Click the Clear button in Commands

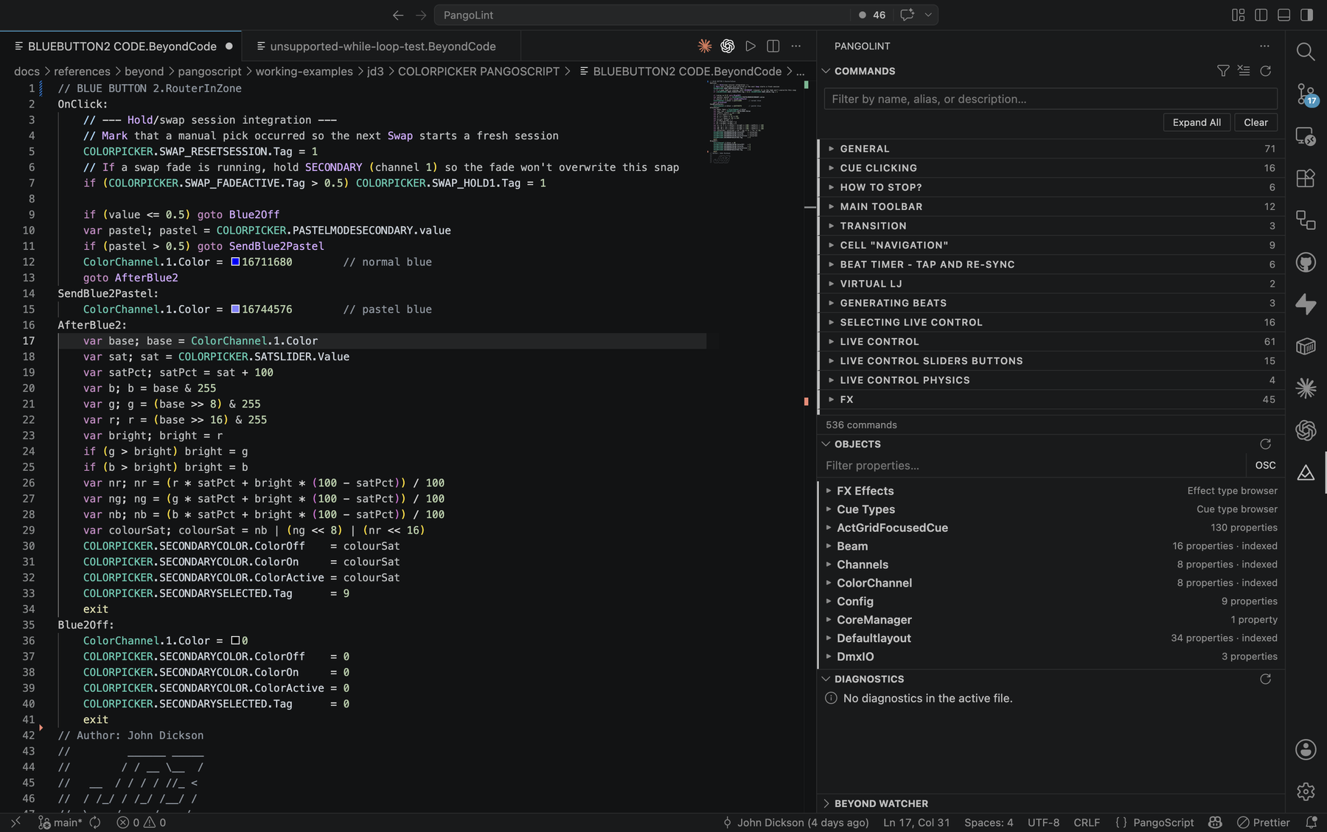(x=1255, y=122)
